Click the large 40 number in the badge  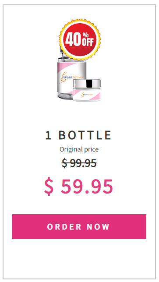[73, 39]
